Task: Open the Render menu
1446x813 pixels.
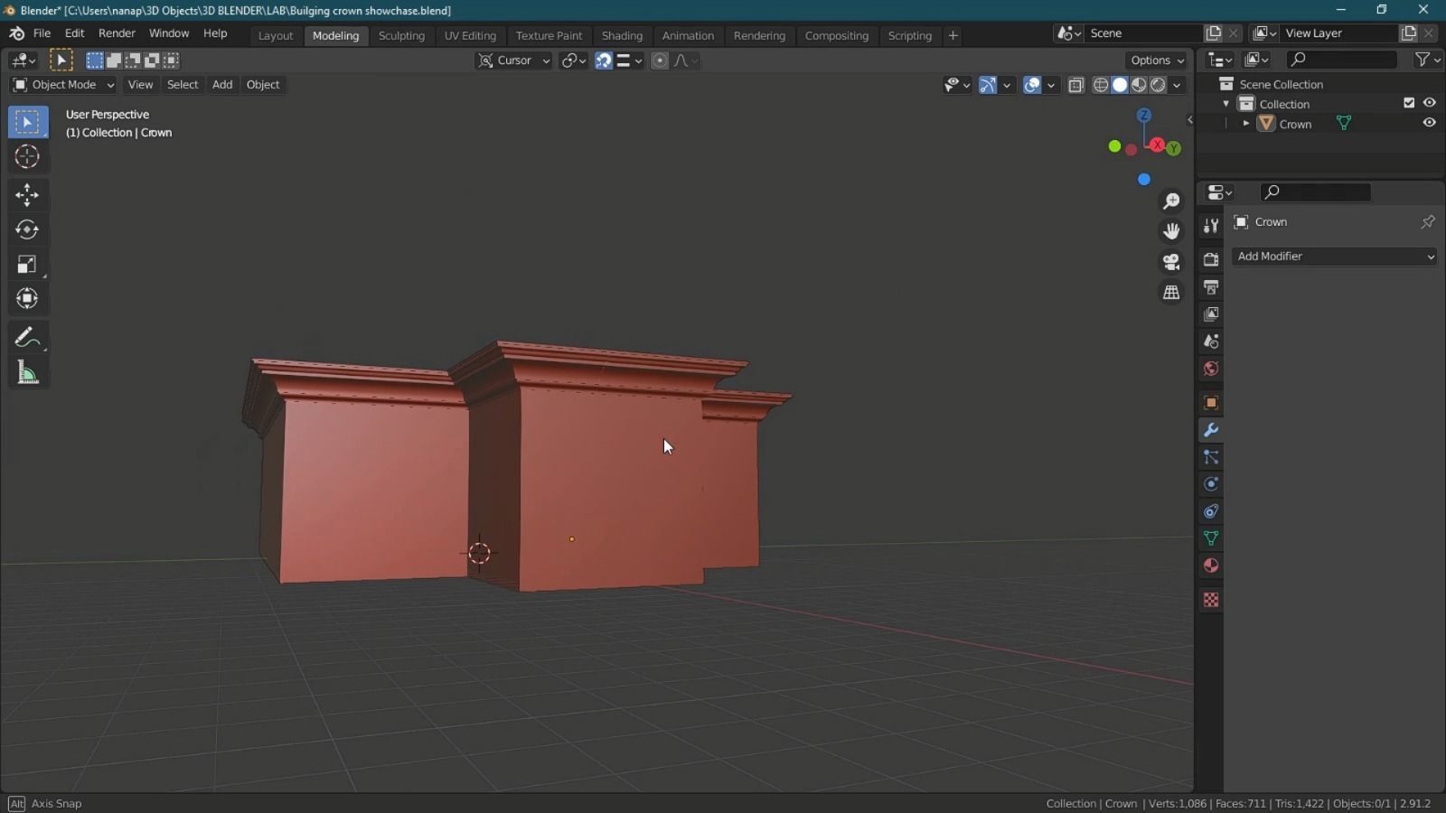Action: coord(117,33)
